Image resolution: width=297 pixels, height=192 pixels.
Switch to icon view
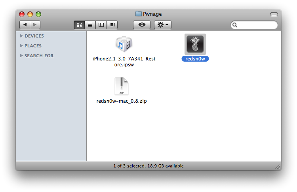click(x=79, y=25)
